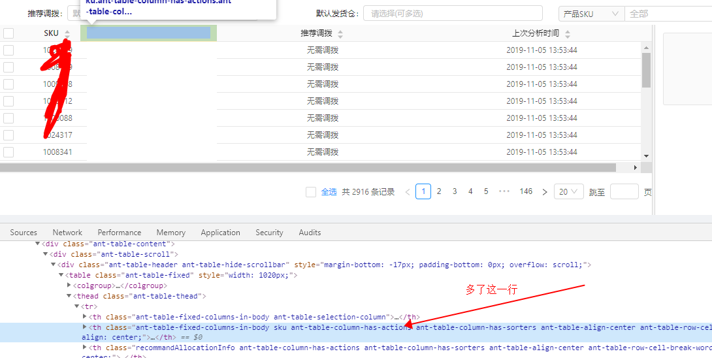
Task: Focus the 全部 search input field
Action: (668, 14)
